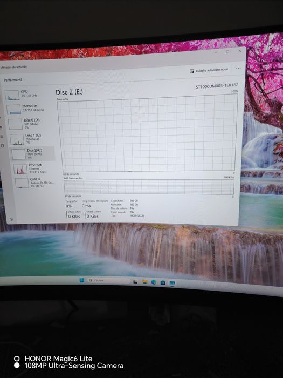Open File Explorer from the taskbar
The width and height of the screenshot is (283, 378).
pyautogui.click(x=144, y=281)
